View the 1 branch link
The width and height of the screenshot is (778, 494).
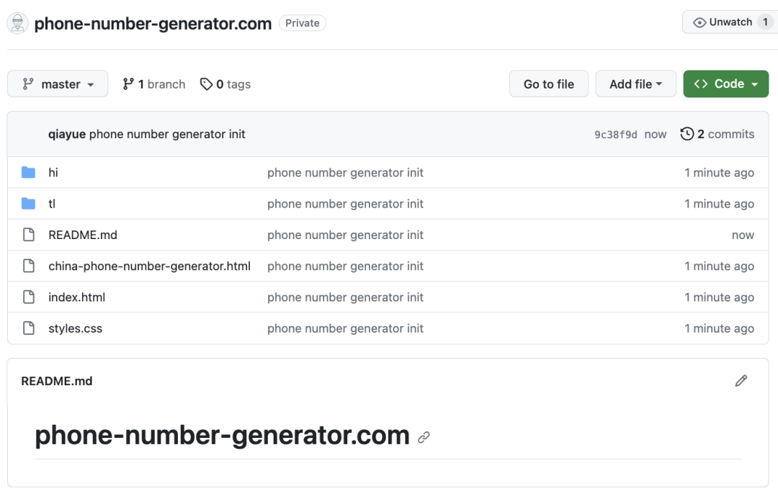coord(154,84)
